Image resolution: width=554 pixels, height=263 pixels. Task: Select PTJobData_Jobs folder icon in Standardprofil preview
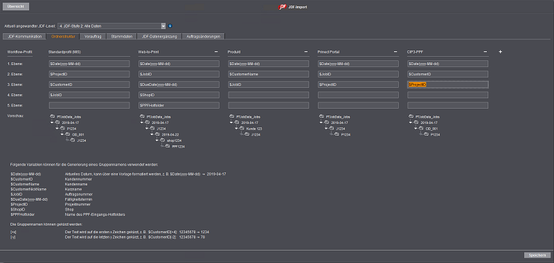(53, 116)
